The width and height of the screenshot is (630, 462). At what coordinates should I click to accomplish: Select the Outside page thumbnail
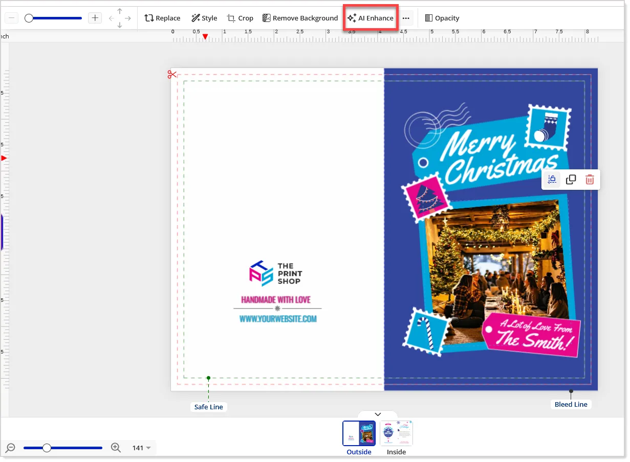[x=359, y=433]
